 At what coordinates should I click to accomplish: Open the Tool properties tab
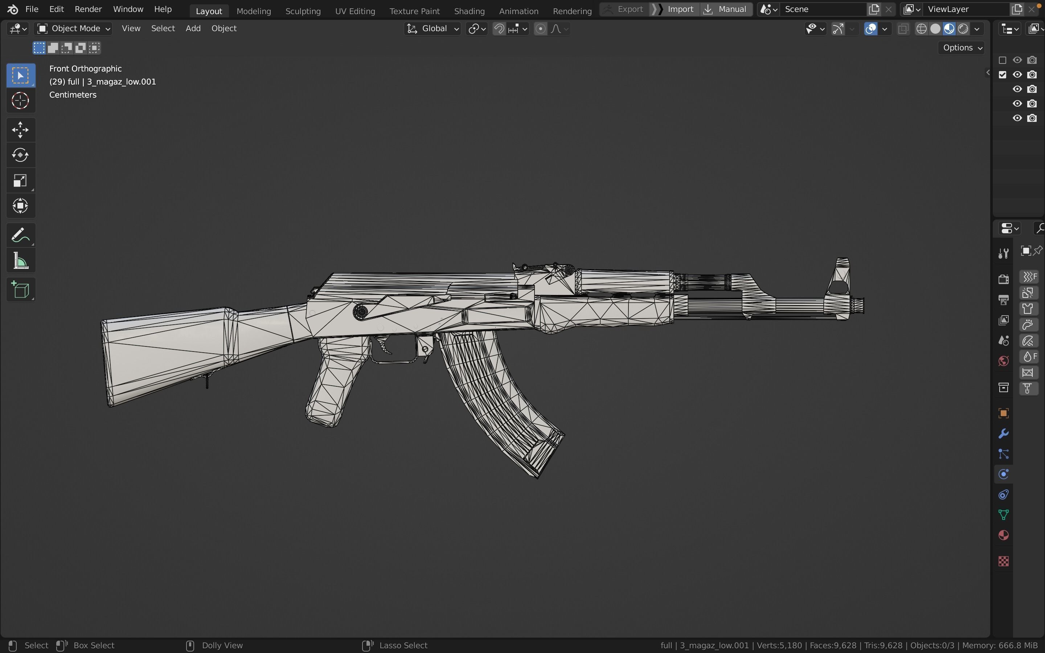click(1004, 254)
